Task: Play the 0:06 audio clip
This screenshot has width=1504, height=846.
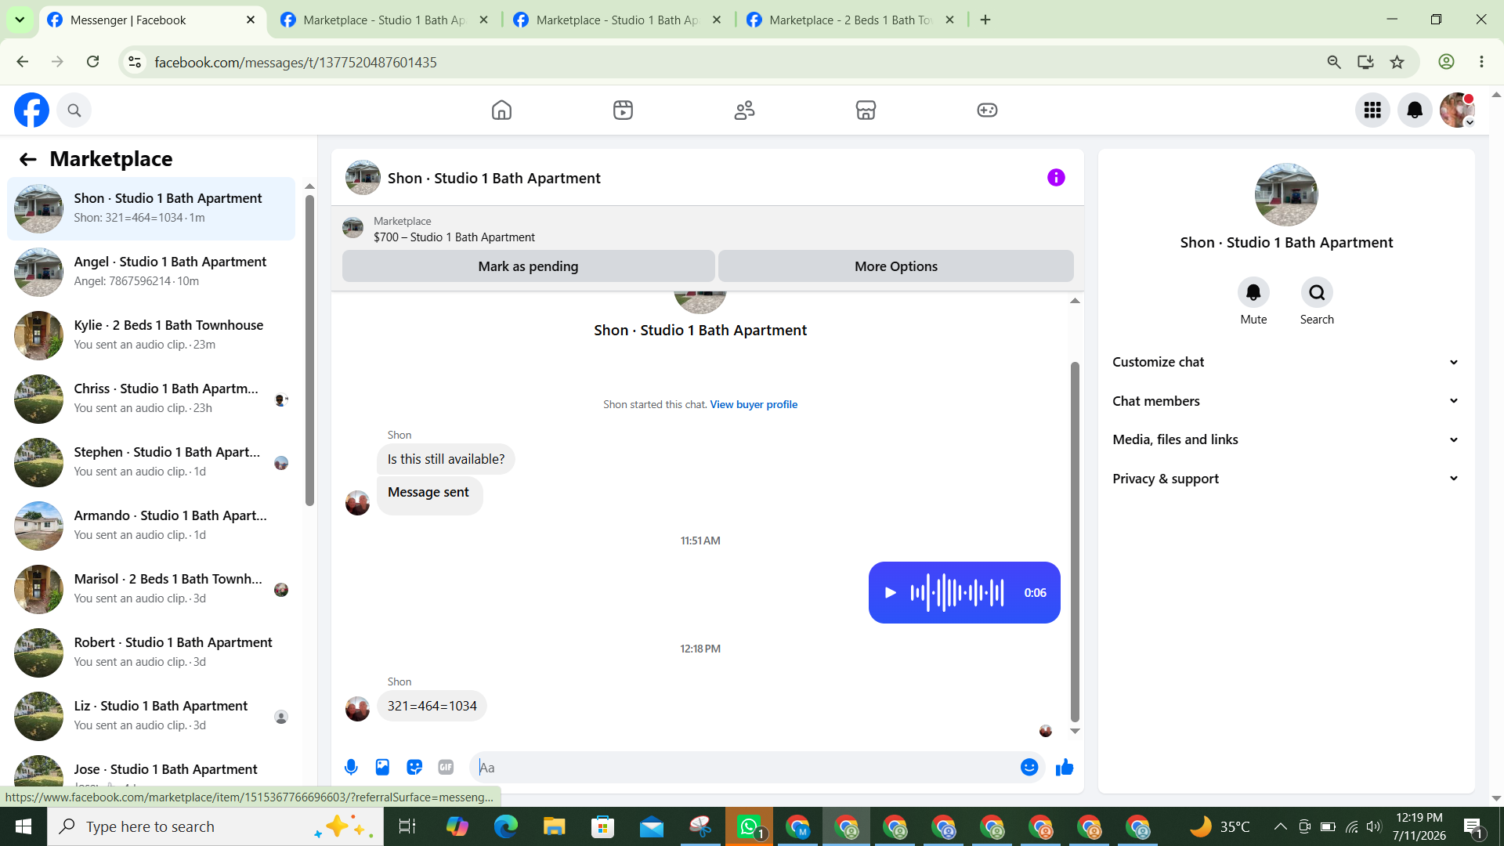Action: 890,593
